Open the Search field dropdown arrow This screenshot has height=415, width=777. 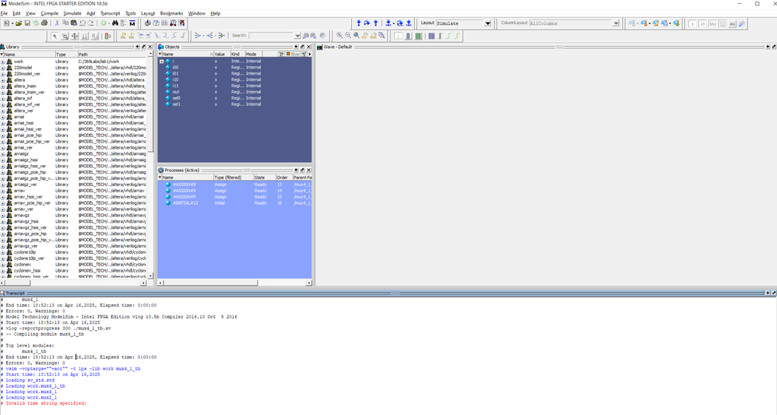297,36
